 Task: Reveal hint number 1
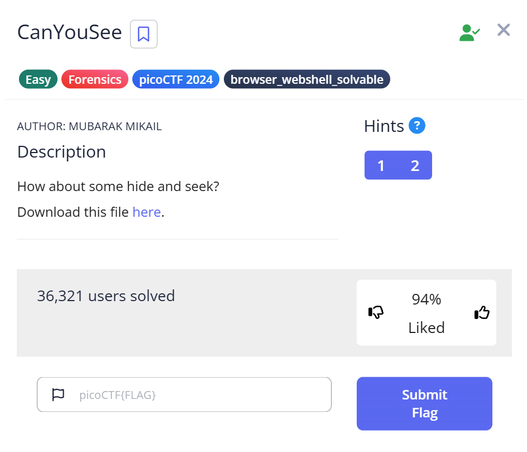pos(381,165)
